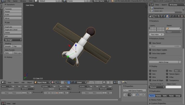The height and width of the screenshot is (105, 185).
Task: Toggle the Draw All Edges checkbox
Action: [150, 81]
